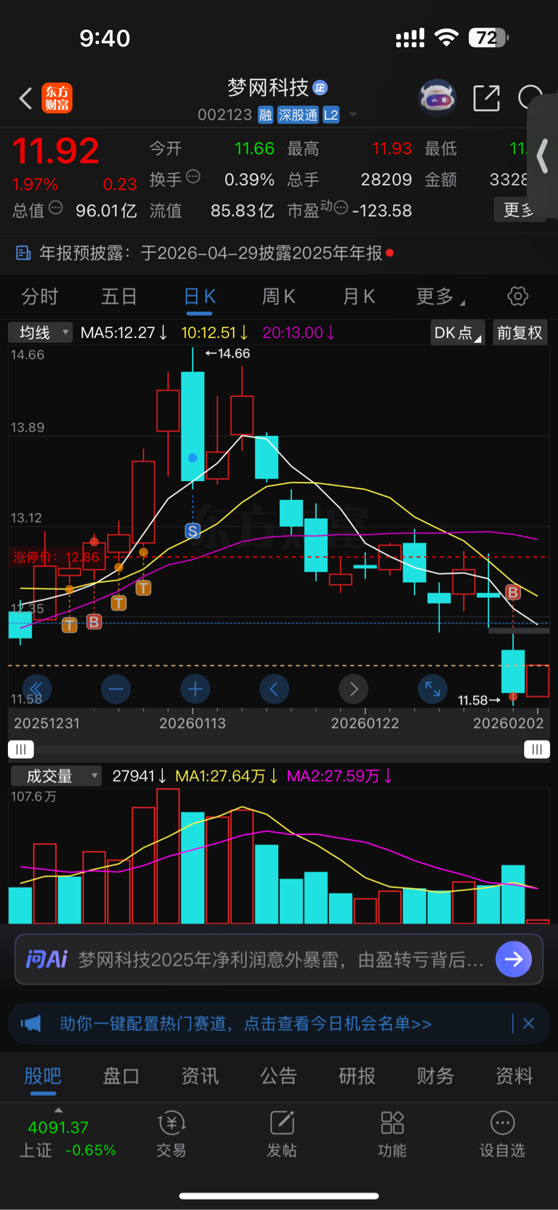Close the promo banner
Screen dimensions: 558x1210
[x=528, y=1023]
